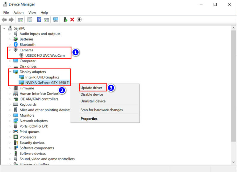Click the Ports (COM & LPT) icon

tap(15, 126)
